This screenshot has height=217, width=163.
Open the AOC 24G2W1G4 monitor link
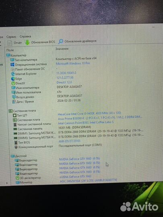89,180
